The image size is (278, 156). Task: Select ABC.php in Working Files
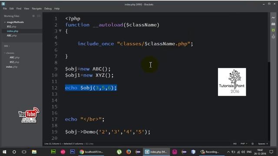(12, 36)
